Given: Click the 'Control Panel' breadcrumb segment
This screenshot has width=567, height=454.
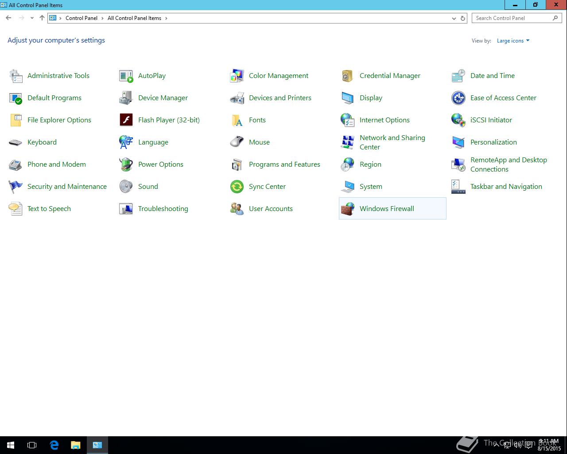Looking at the screenshot, I should coord(82,18).
